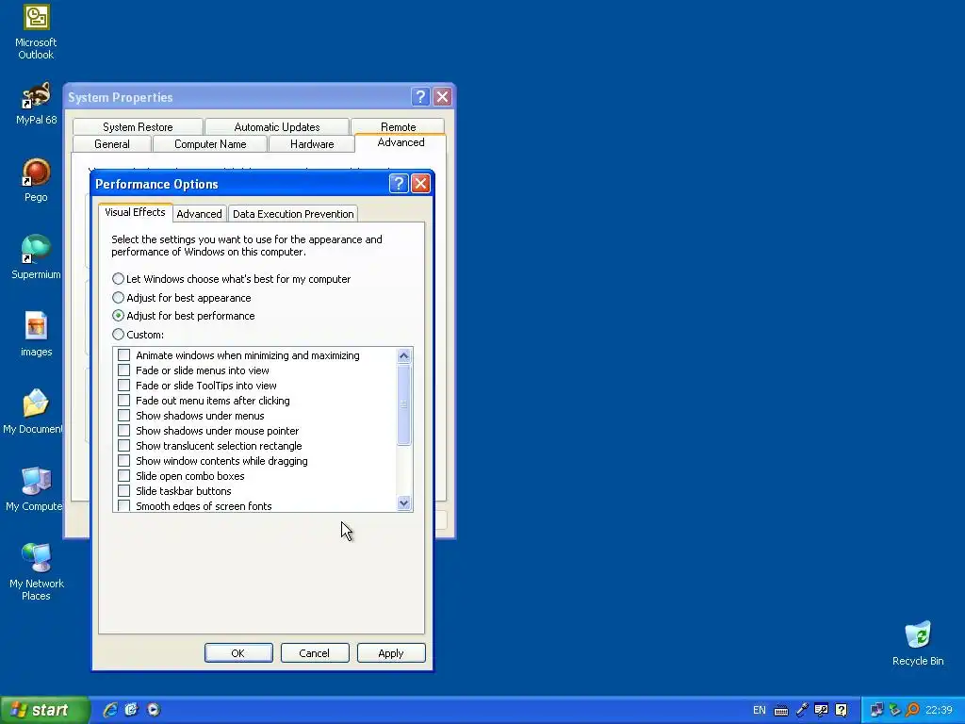Enable Slide taskbar buttons
Image resolution: width=965 pixels, height=724 pixels.
[123, 490]
